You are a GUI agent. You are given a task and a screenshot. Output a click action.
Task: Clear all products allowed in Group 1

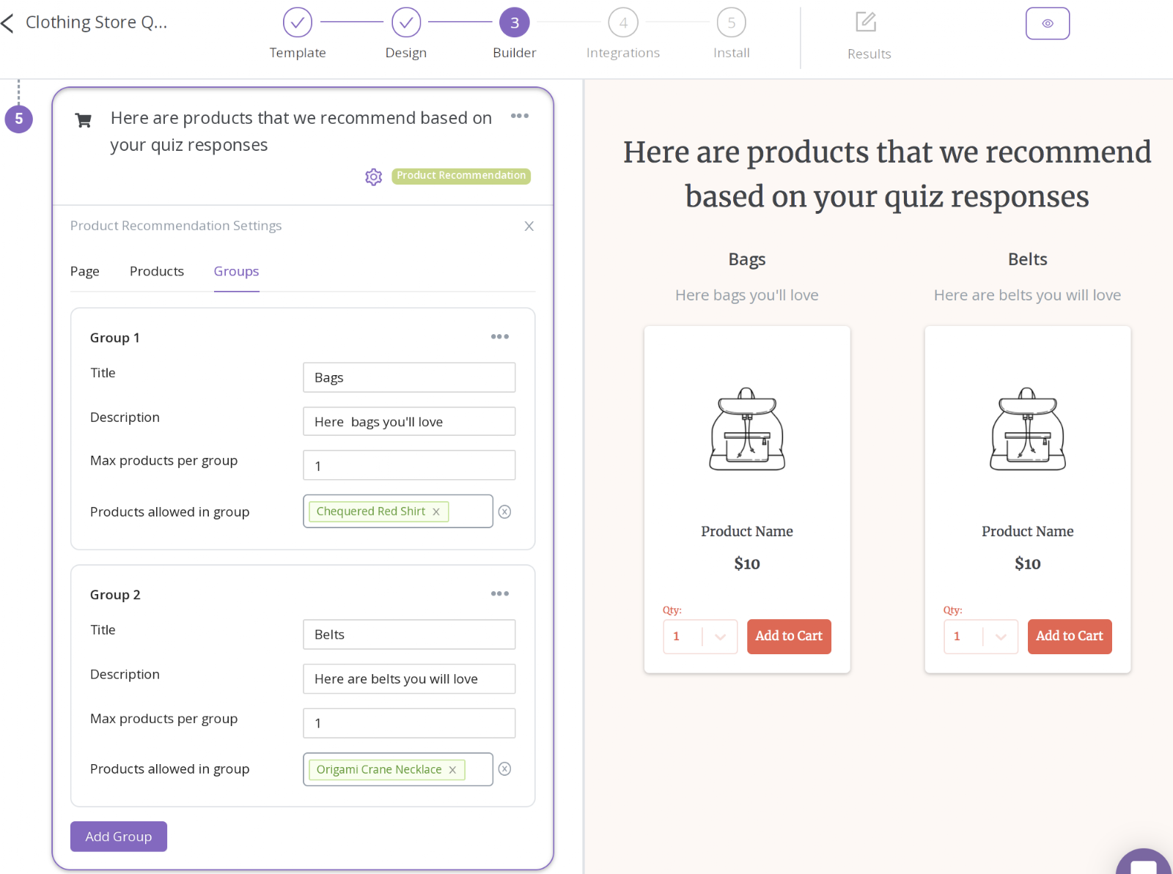coord(504,511)
